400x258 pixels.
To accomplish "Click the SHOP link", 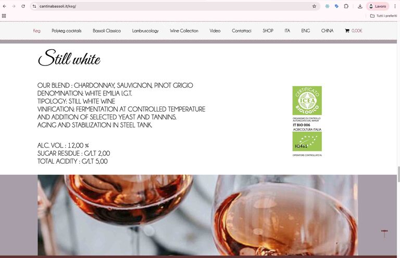I will (x=268, y=31).
